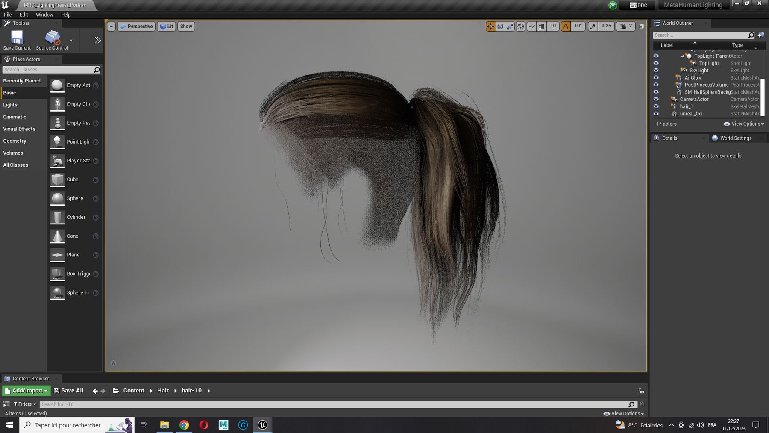Open the Add/Import dropdown button

pos(26,391)
